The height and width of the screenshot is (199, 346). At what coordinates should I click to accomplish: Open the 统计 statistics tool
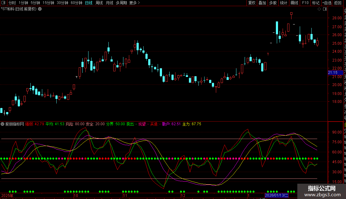(284, 3)
